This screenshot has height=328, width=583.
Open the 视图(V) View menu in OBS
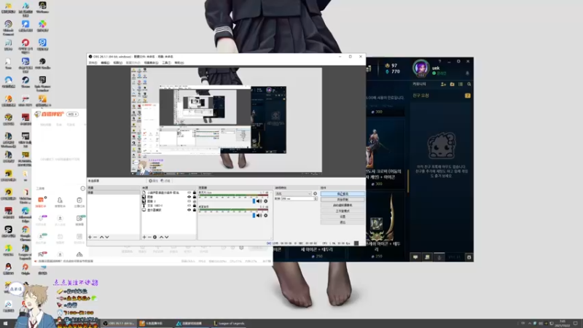coord(117,63)
